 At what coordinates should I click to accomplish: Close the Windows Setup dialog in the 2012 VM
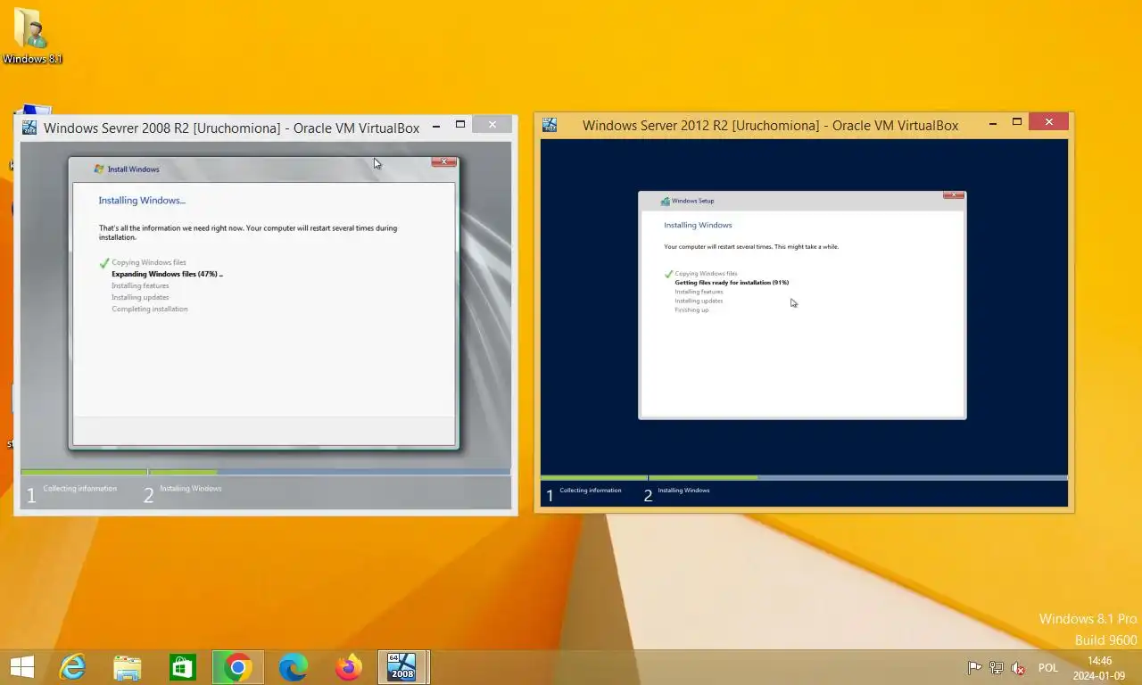pyautogui.click(x=954, y=195)
